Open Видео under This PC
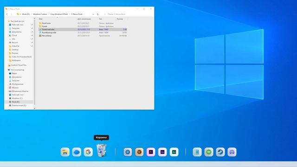The image size is (297, 167). (14, 73)
